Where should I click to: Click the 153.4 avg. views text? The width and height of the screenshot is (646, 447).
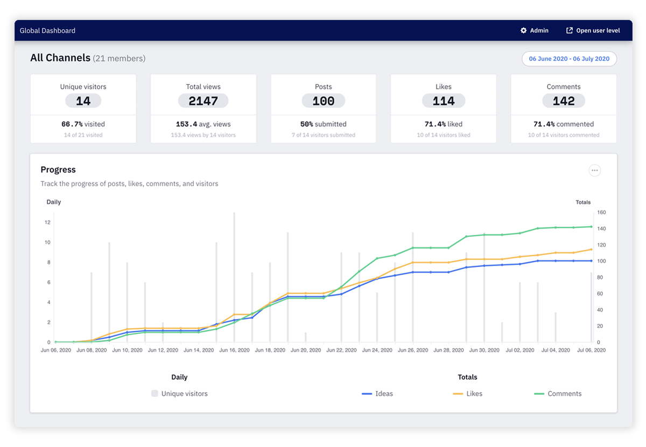tap(203, 124)
